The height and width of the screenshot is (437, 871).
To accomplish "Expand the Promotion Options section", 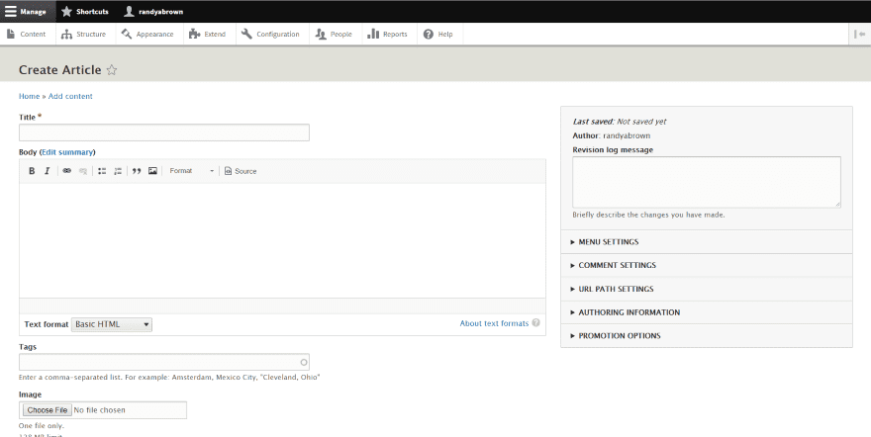I will pos(620,336).
